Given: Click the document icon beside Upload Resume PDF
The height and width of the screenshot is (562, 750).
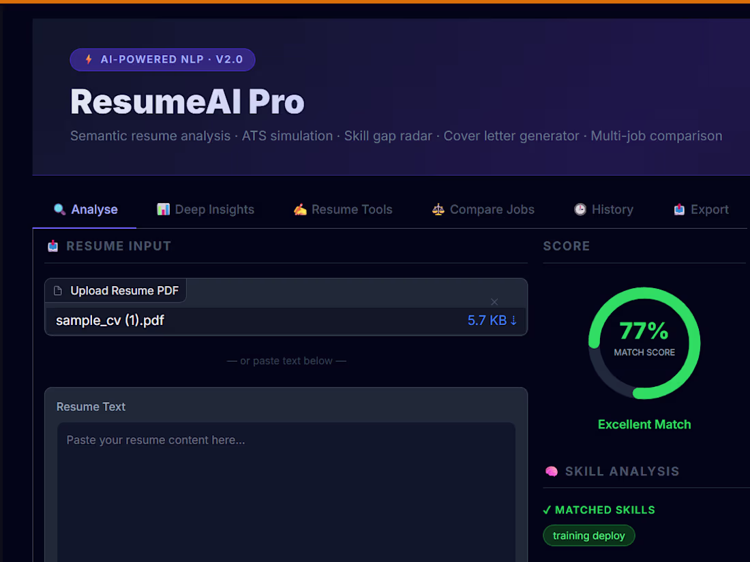Looking at the screenshot, I should (58, 291).
